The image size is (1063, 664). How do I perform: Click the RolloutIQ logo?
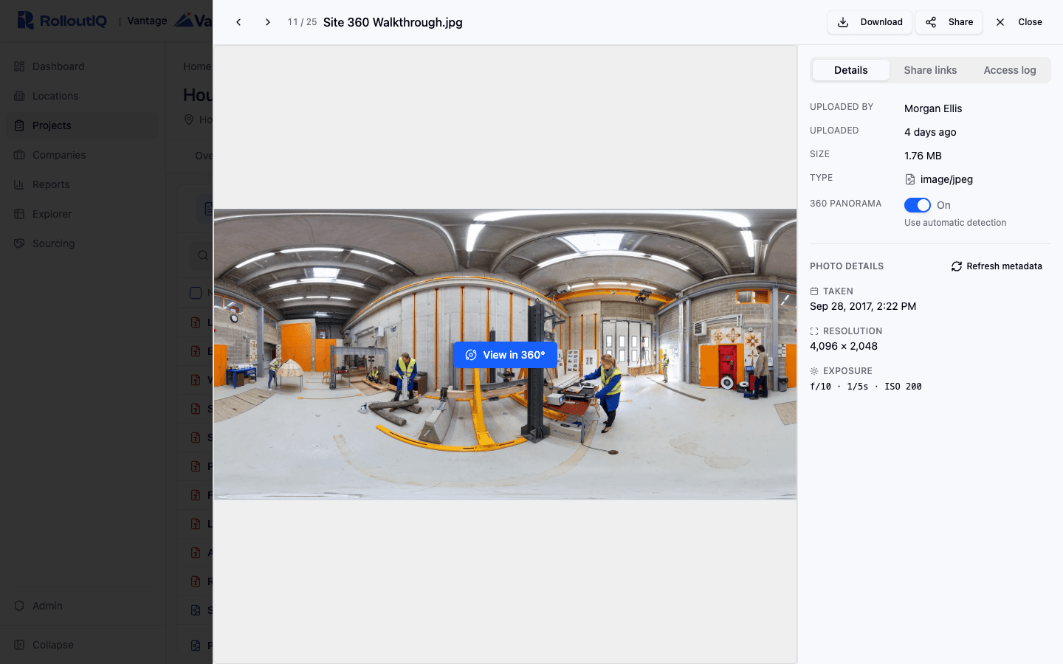(62, 21)
